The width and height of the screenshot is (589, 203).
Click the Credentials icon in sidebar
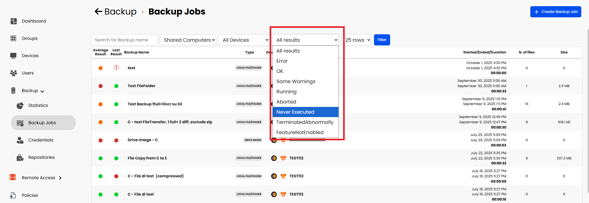click(20, 140)
